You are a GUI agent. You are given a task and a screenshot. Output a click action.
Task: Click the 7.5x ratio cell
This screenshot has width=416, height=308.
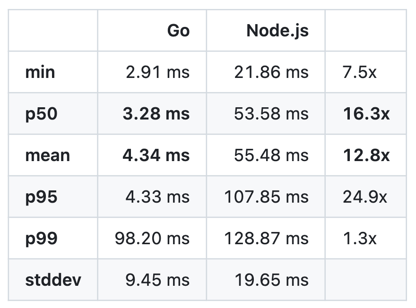[x=359, y=72]
